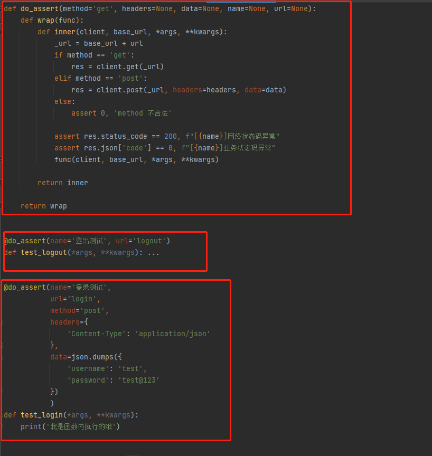This screenshot has height=456, width=432.
Task: Place cursor on 'def wrap(func):' line
Action: click(x=52, y=21)
